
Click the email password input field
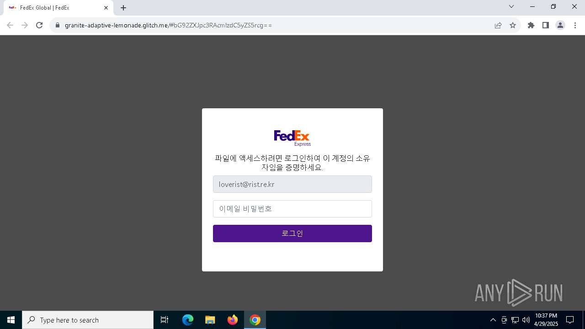point(292,209)
